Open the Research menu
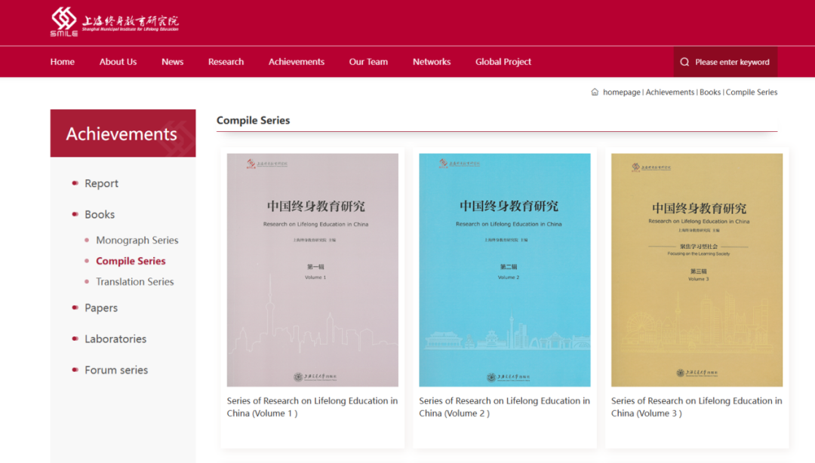815x463 pixels. 226,62
